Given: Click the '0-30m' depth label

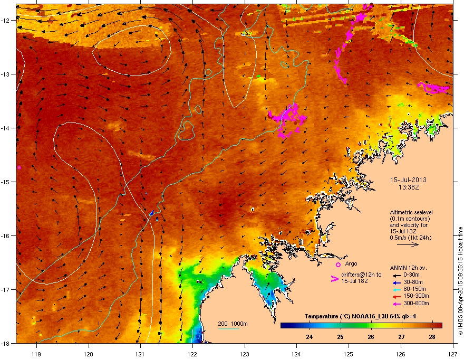Looking at the screenshot, I should coord(411,275).
